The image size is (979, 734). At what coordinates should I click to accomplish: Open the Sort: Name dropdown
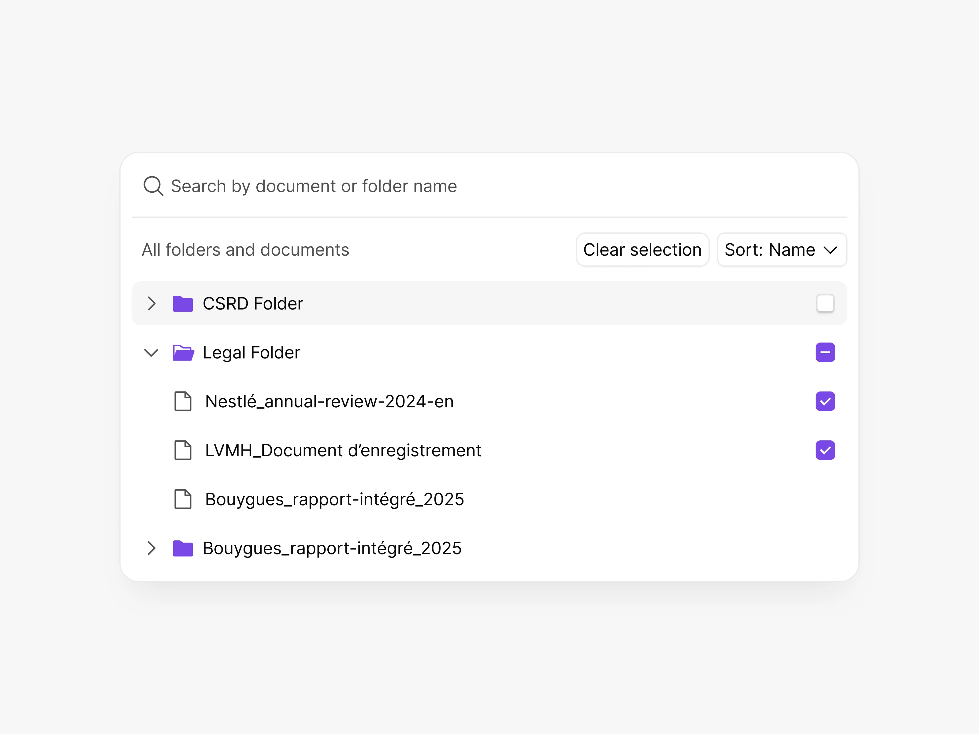tap(782, 250)
